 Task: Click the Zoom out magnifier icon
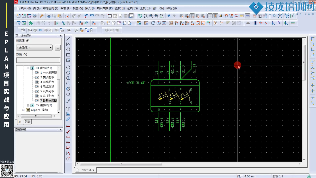[x=156, y=16]
